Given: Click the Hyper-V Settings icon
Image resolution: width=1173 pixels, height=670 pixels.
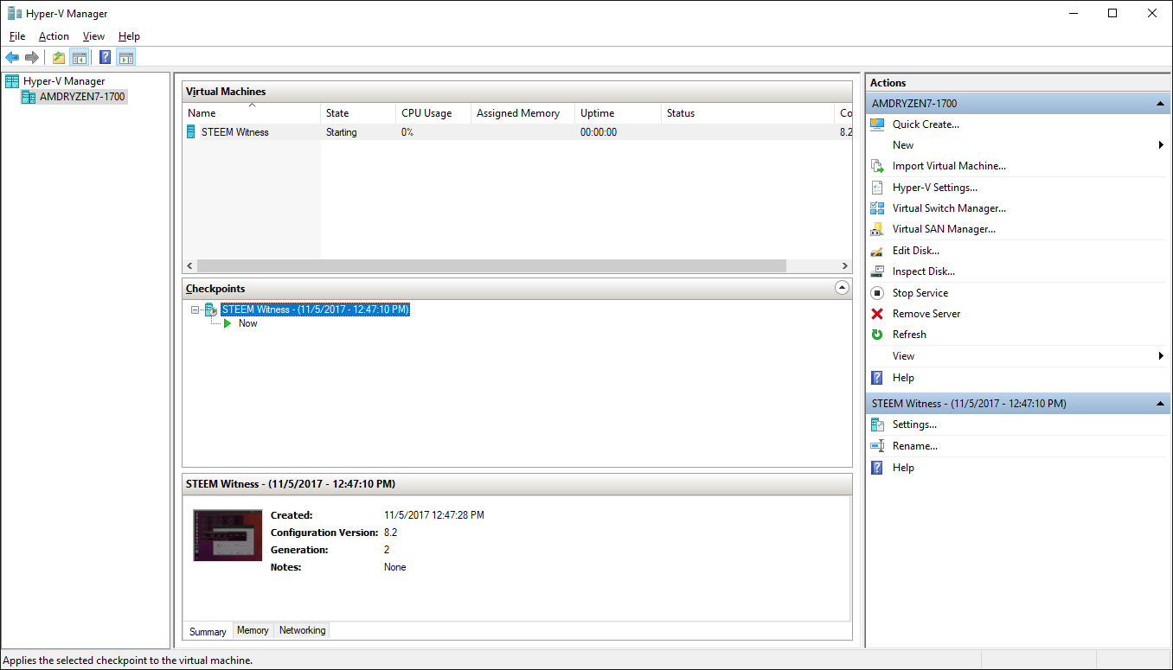Looking at the screenshot, I should (x=877, y=188).
